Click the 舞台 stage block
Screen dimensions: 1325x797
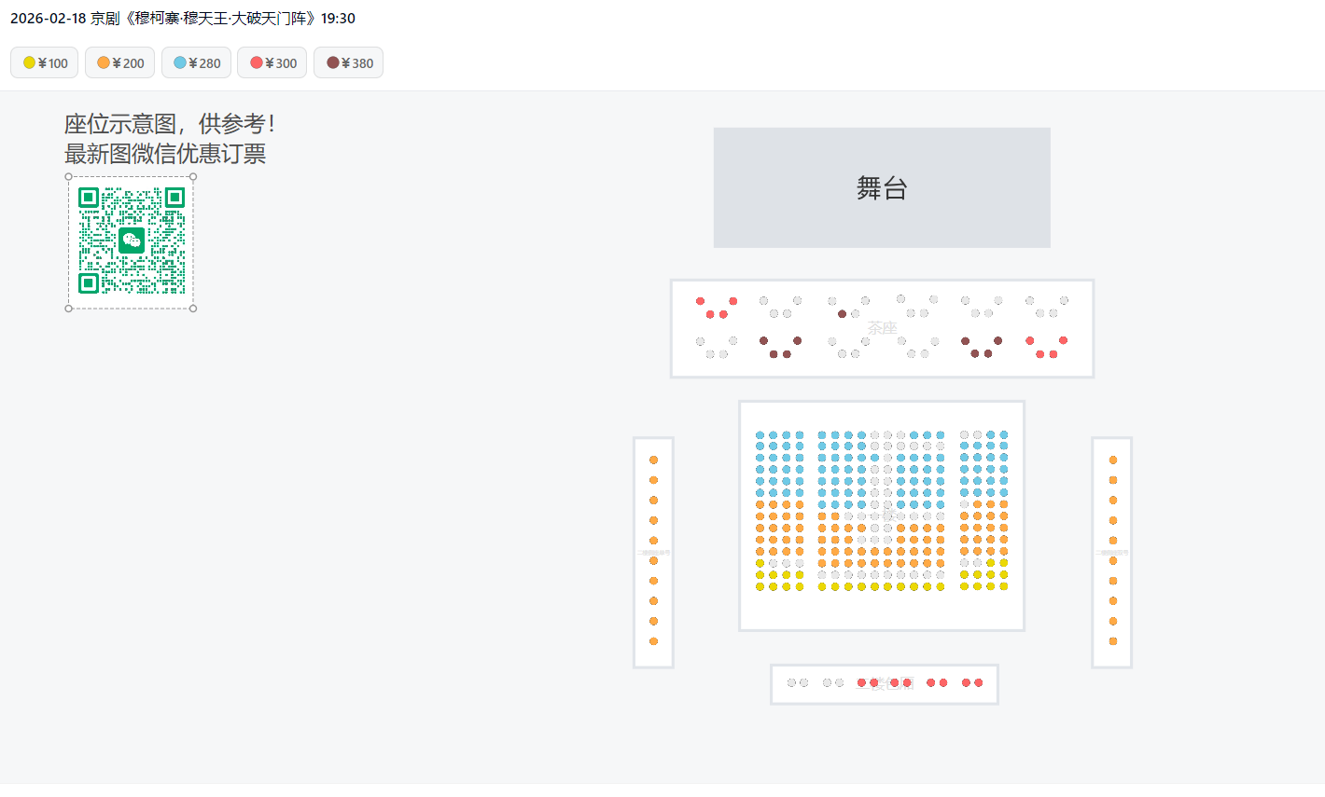click(x=882, y=188)
